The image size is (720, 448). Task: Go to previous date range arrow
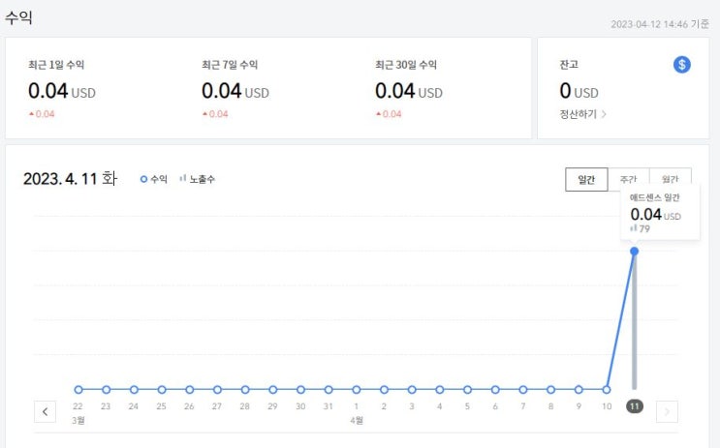tap(46, 412)
